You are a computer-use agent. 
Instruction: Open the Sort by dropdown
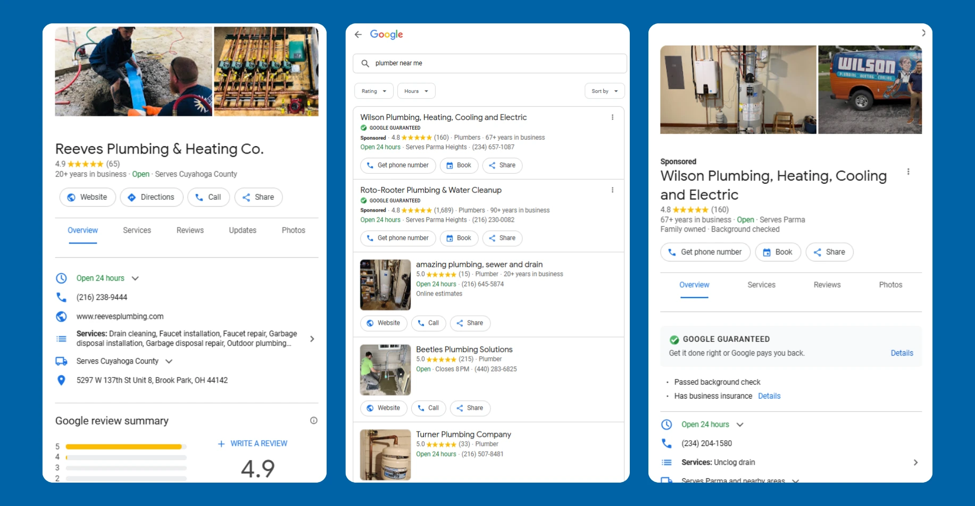point(605,91)
